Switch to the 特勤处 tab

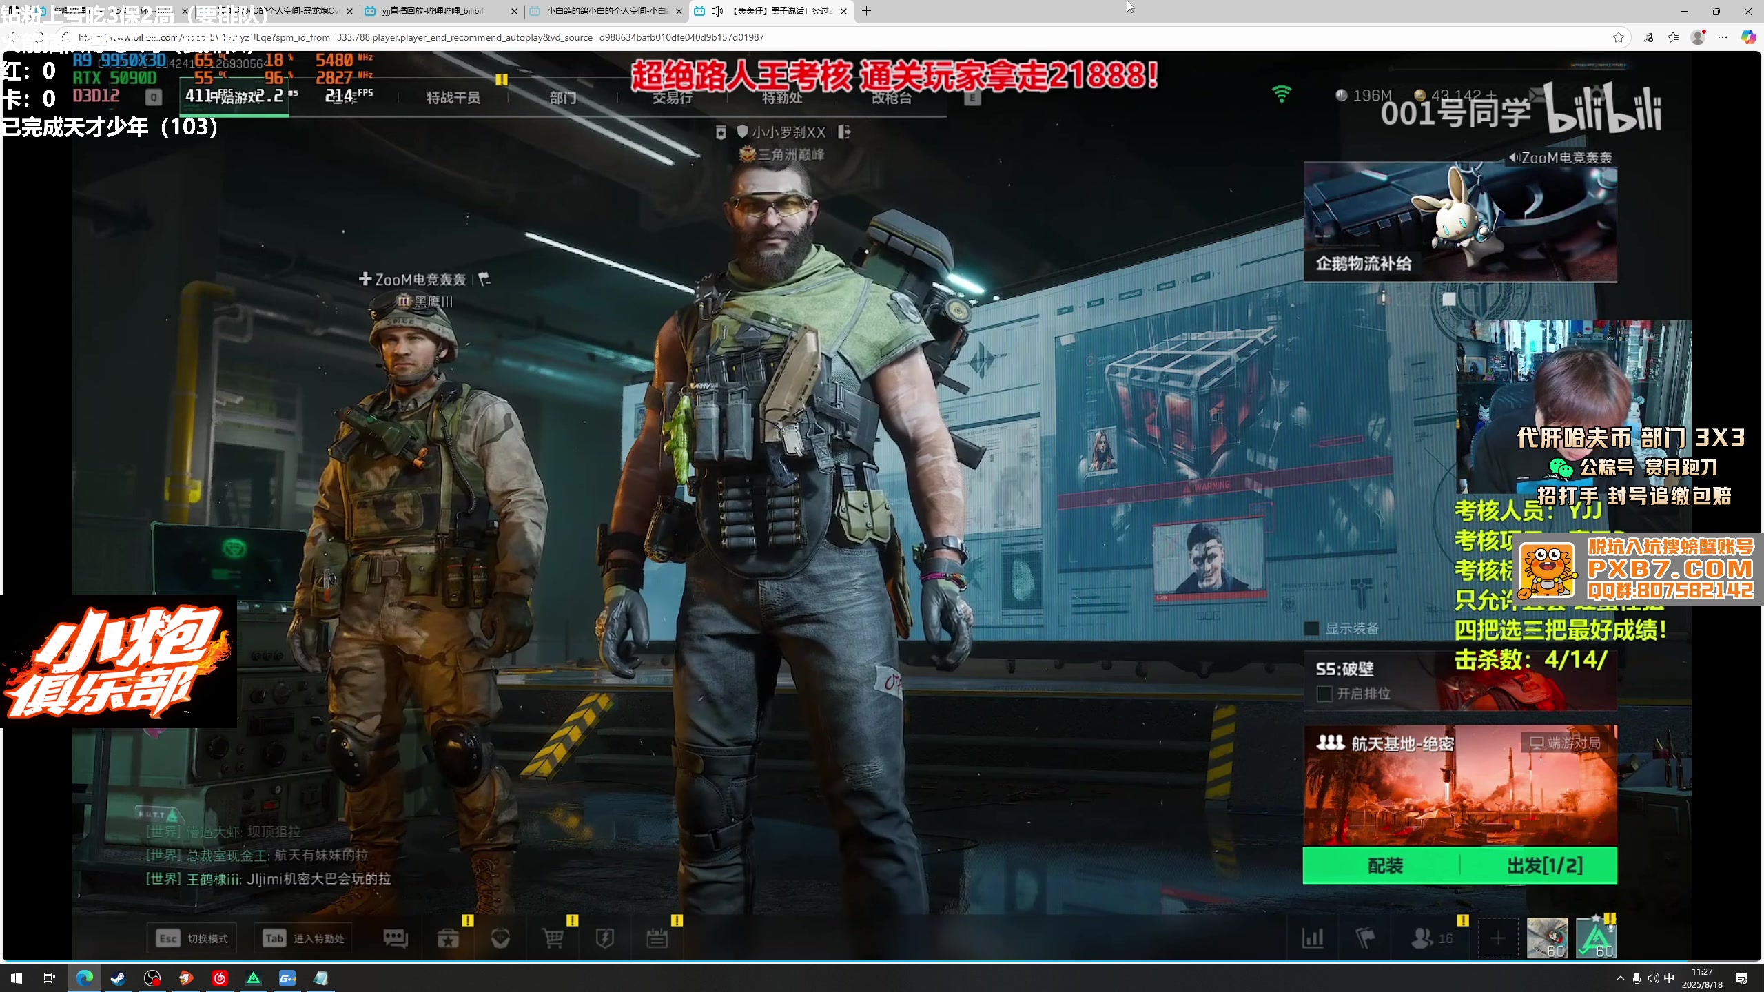click(782, 98)
